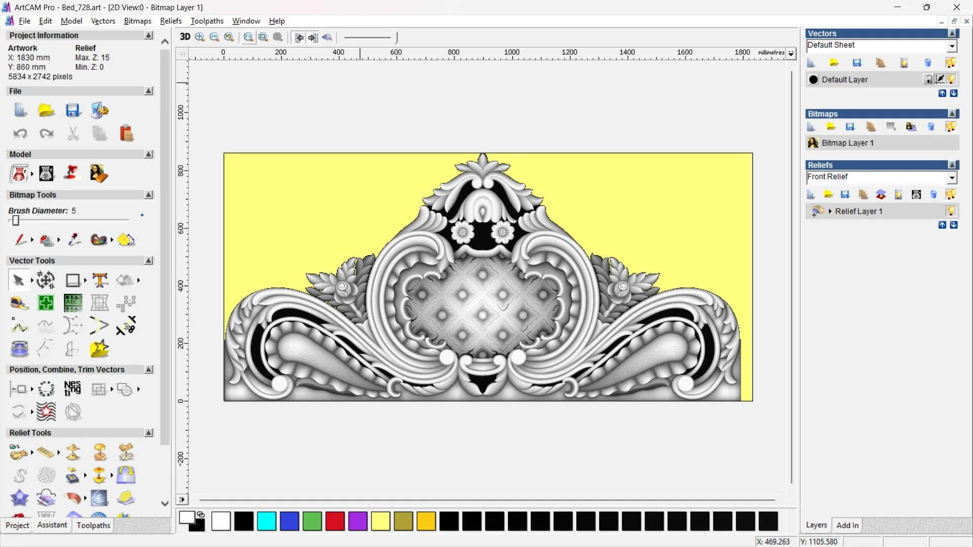The height and width of the screenshot is (547, 973).
Task: Pick the cyan color swatch
Action: pyautogui.click(x=266, y=521)
